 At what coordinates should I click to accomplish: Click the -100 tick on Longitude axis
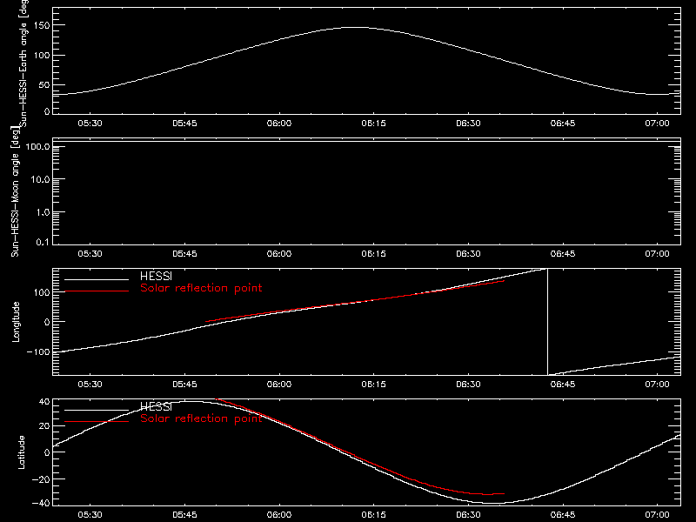click(x=38, y=351)
